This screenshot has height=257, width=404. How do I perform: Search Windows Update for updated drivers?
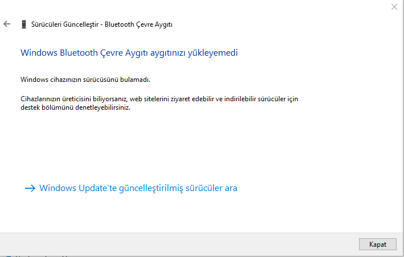pos(131,188)
